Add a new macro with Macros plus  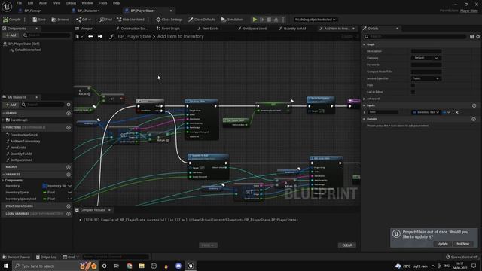[x=69, y=167]
